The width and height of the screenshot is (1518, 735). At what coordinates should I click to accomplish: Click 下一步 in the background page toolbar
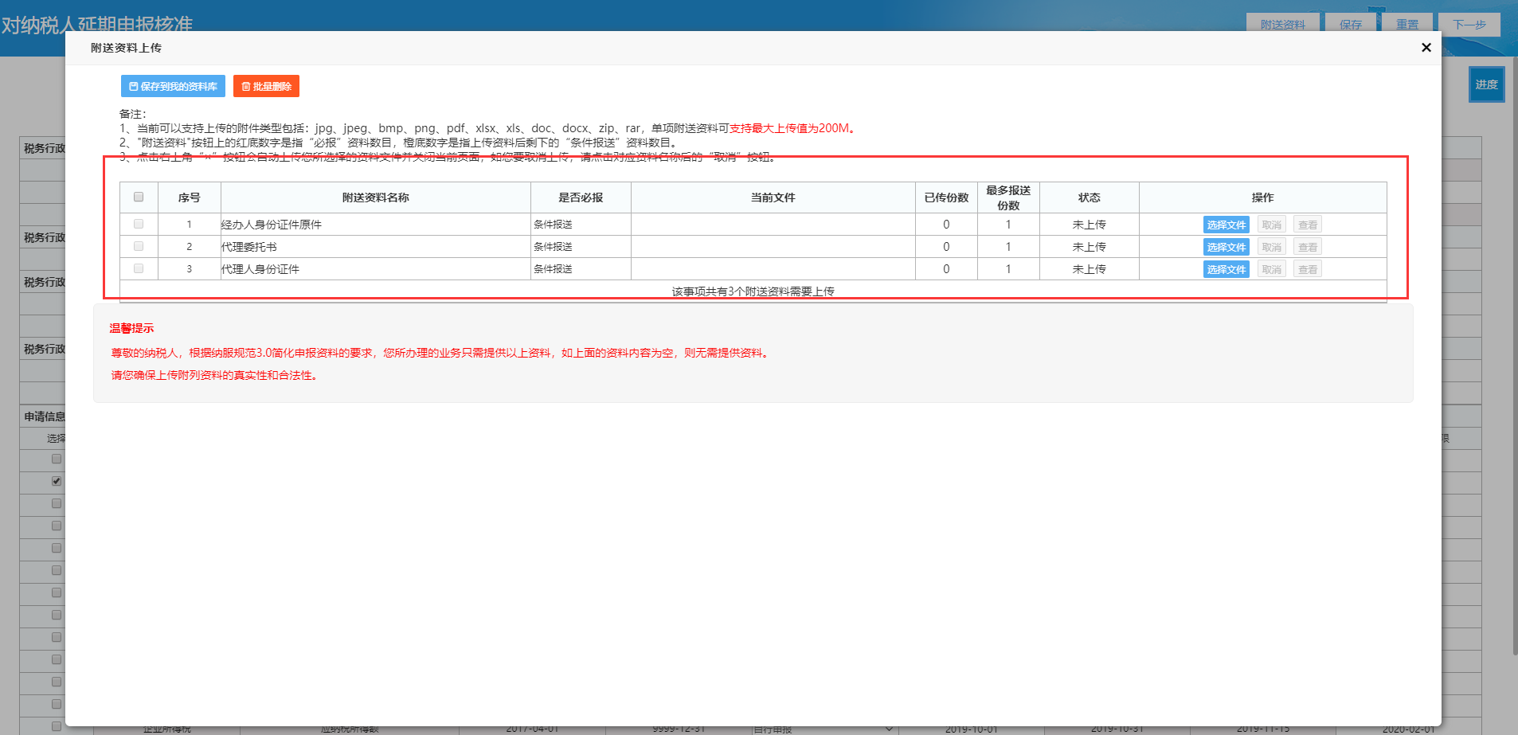pyautogui.click(x=1469, y=24)
